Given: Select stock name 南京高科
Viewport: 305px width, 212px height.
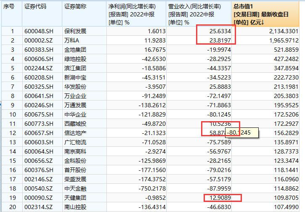Looking at the screenshot, I should click(75, 151).
